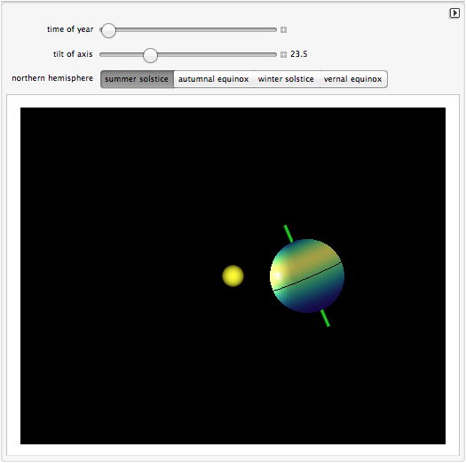Click the northern hemisphere label
466x463 pixels.
point(52,78)
